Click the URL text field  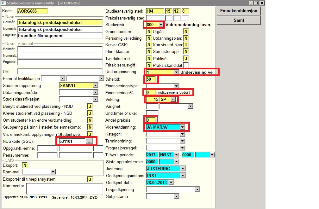coord(60,72)
